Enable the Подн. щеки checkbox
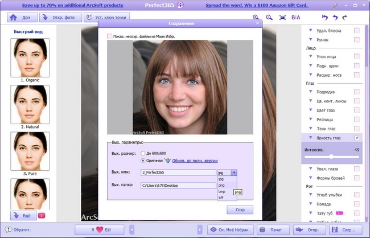 tap(357, 65)
